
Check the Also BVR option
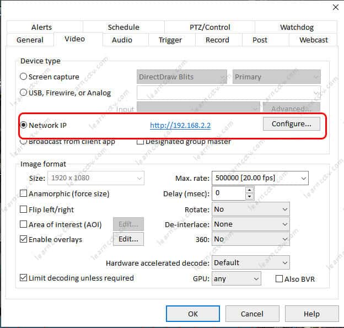point(279,279)
